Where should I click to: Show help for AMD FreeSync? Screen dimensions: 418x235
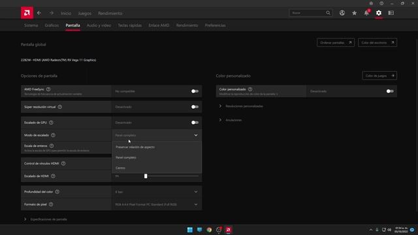(x=48, y=89)
